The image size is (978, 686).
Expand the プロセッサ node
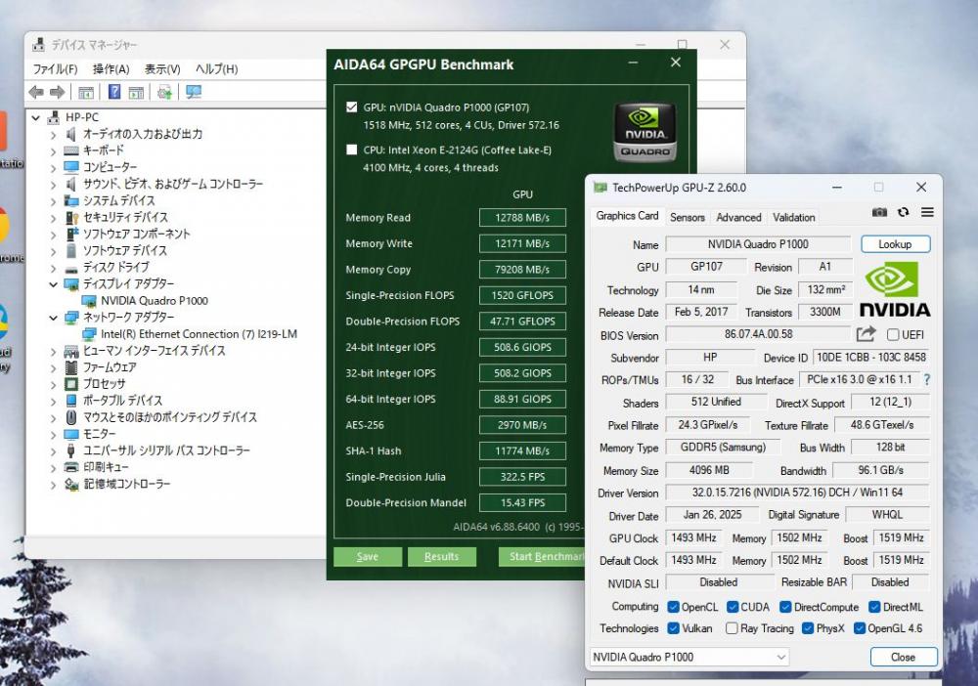tap(53, 384)
